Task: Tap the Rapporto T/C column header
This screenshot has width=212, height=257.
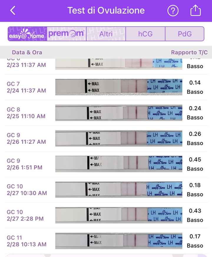Action: tap(189, 52)
